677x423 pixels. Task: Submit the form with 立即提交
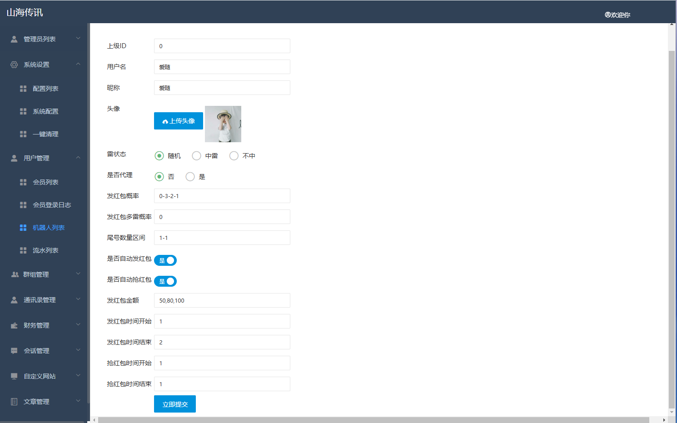click(x=175, y=404)
